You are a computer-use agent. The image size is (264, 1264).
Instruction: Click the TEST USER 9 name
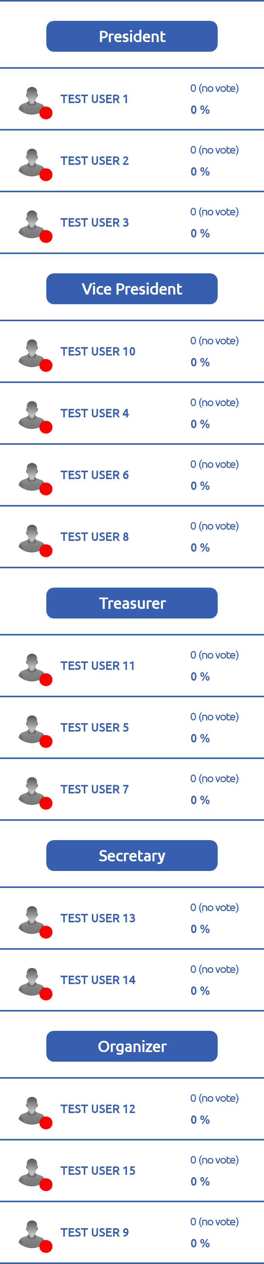pyautogui.click(x=95, y=1232)
